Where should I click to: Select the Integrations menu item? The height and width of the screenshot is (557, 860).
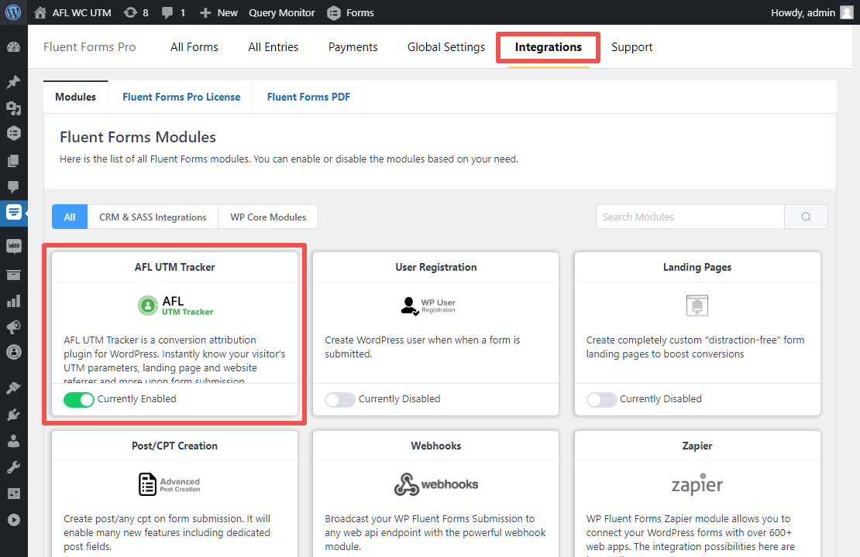click(x=549, y=47)
